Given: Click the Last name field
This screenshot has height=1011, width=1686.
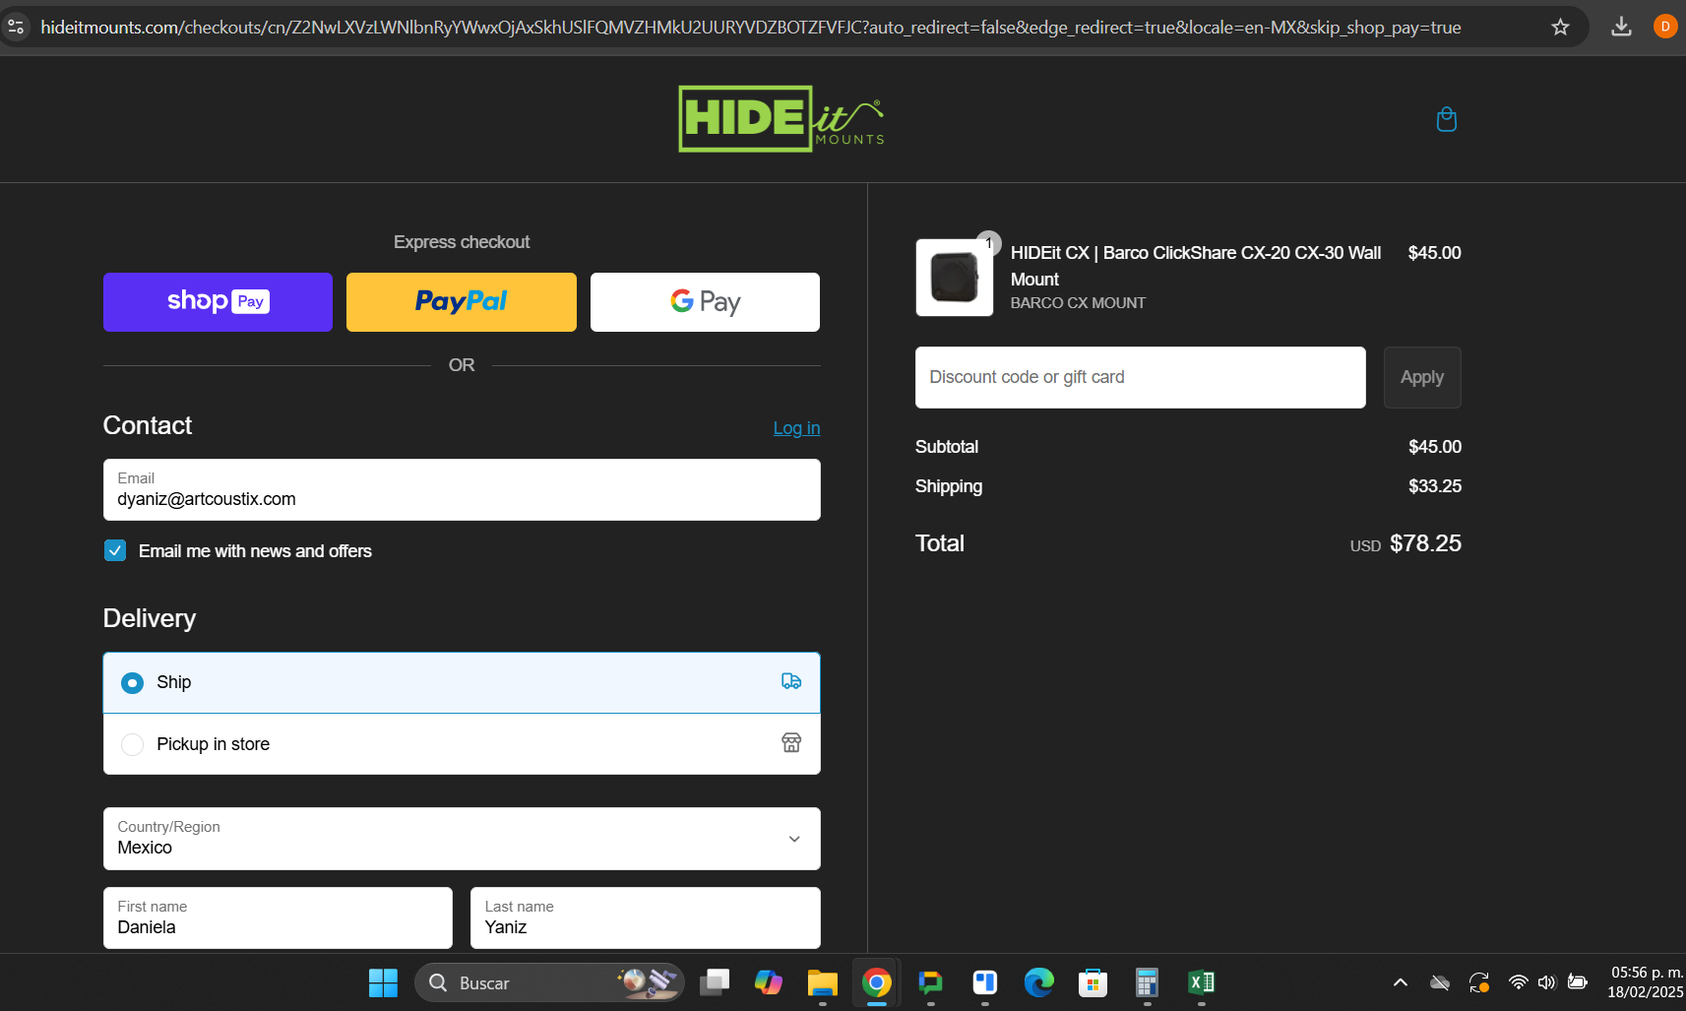Looking at the screenshot, I should (645, 917).
